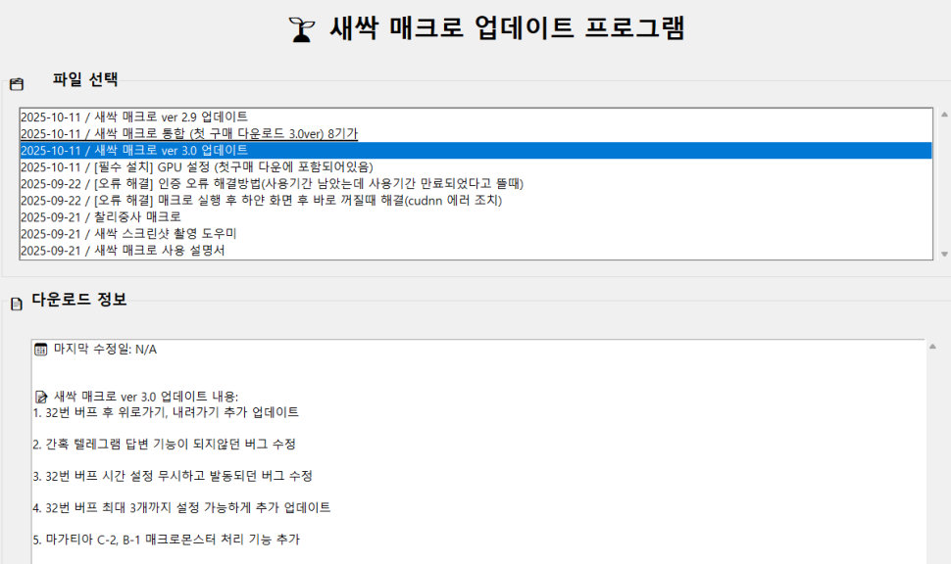Choose the 찰리중사 매크로 file
The image size is (951, 564).
101,216
